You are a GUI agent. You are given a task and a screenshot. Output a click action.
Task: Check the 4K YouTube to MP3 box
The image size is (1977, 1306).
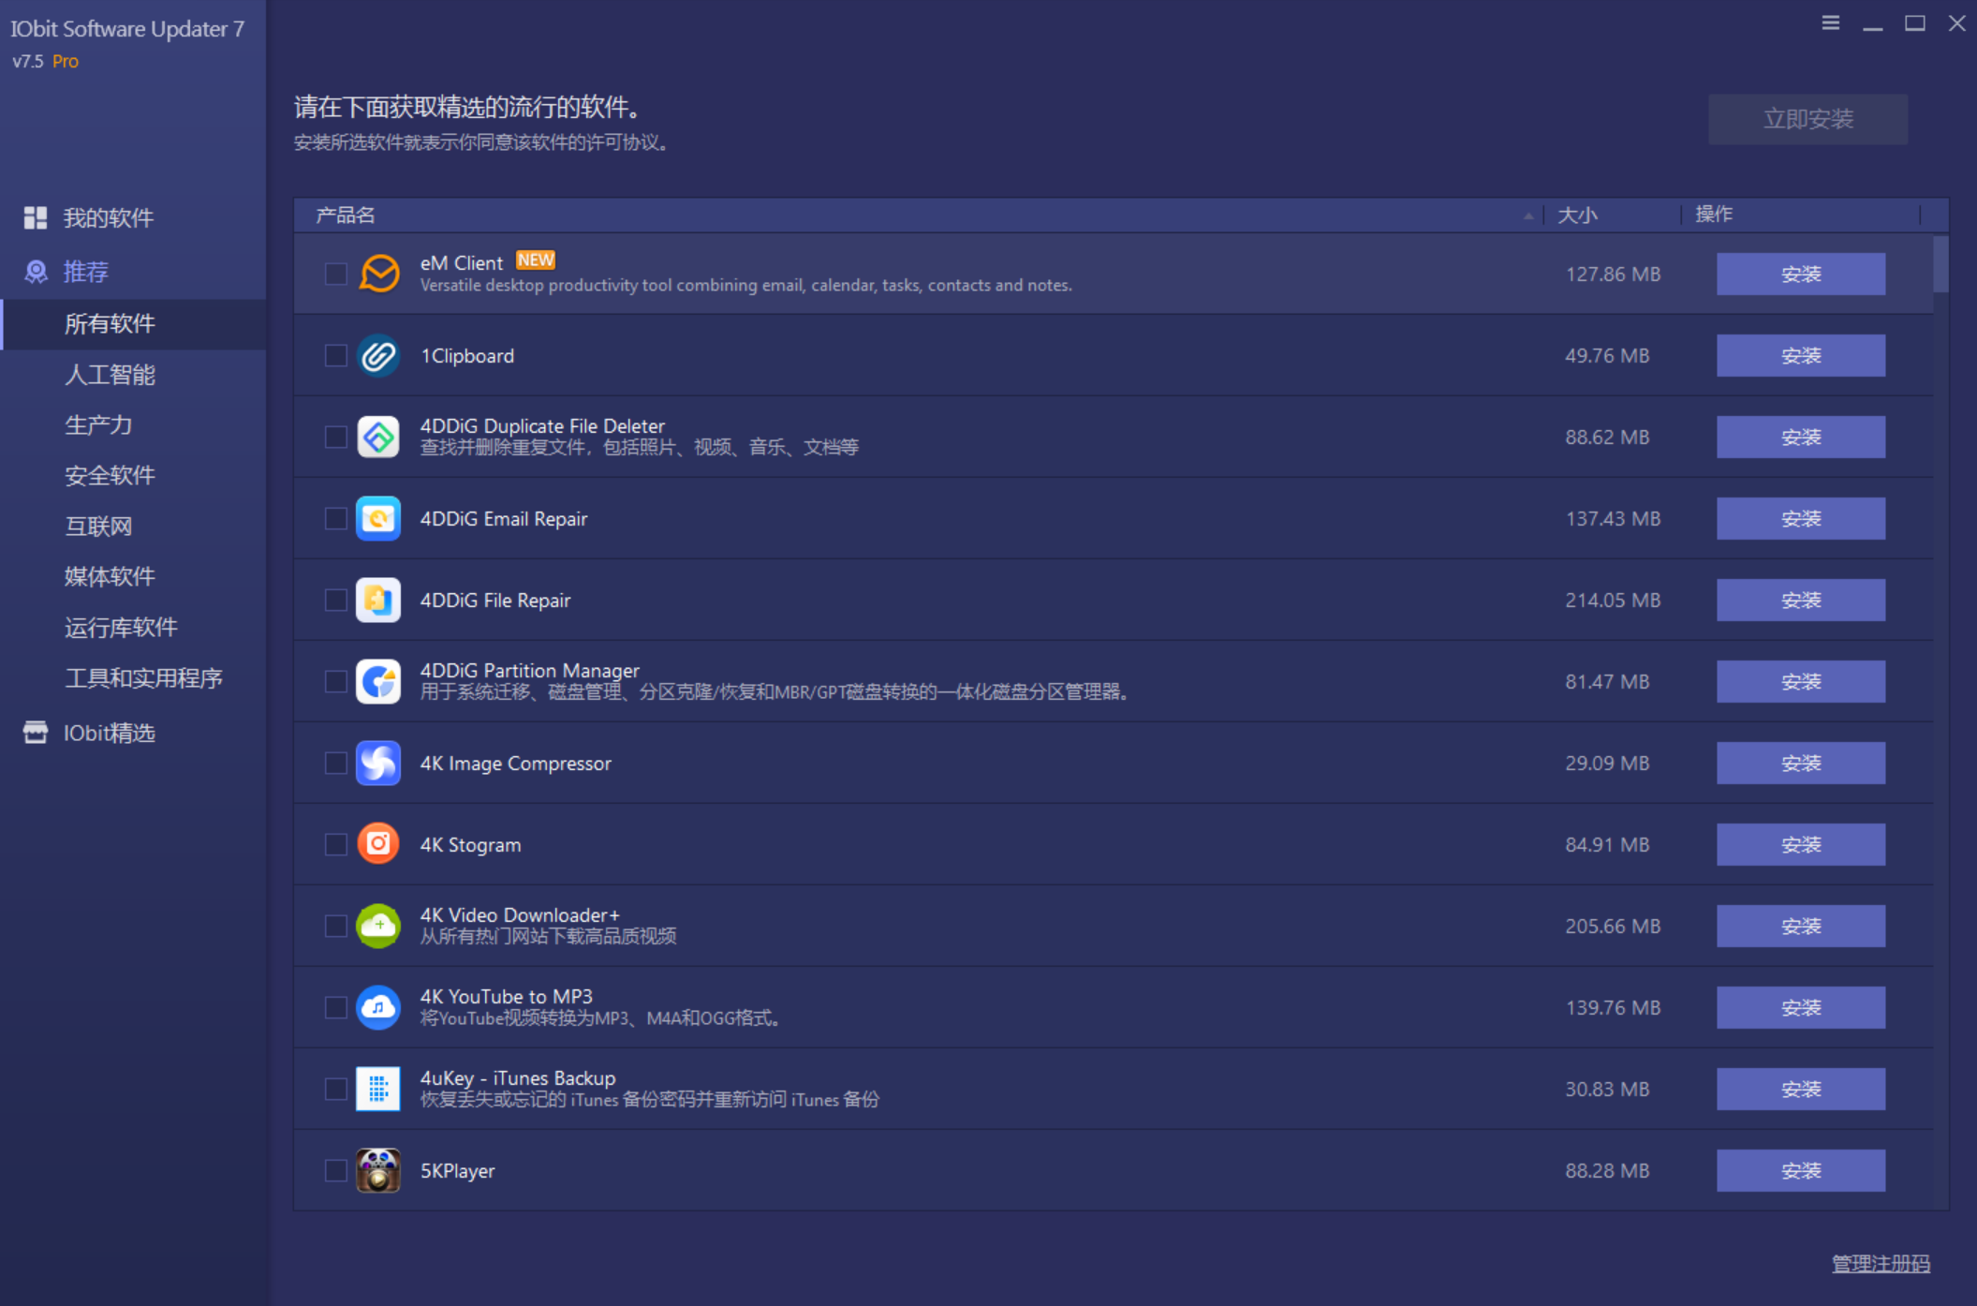point(335,1008)
